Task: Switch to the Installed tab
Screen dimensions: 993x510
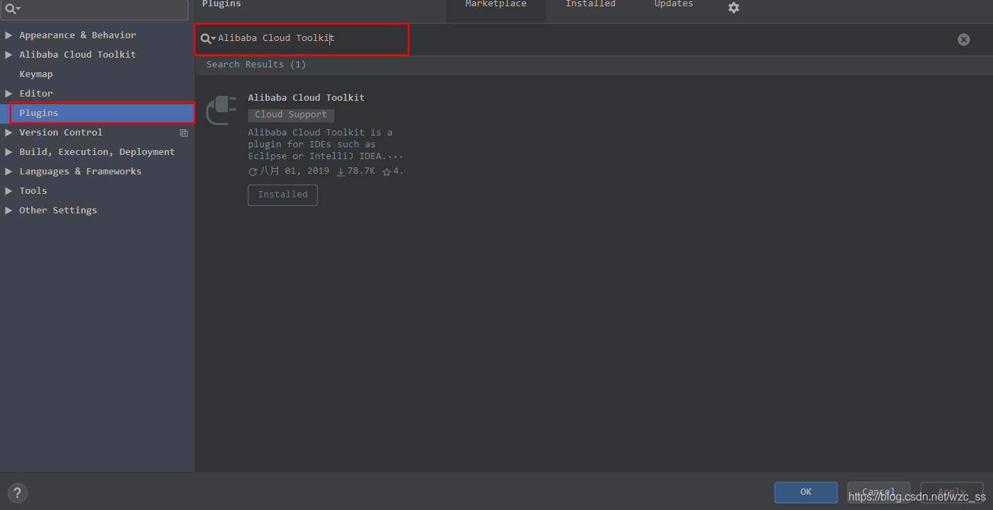Action: (x=591, y=6)
